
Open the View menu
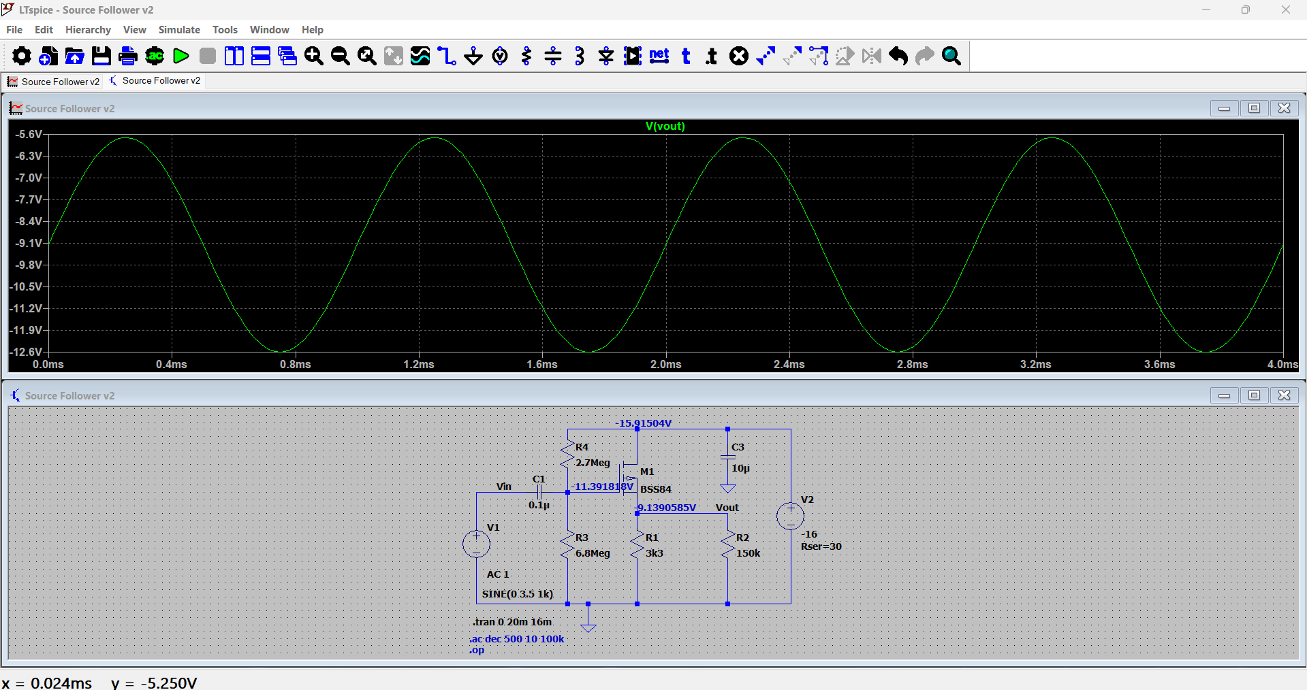click(135, 30)
